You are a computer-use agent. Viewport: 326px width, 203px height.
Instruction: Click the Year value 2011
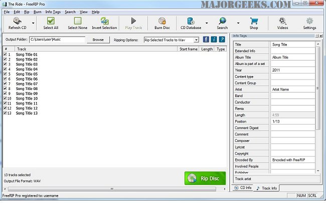(293, 70)
